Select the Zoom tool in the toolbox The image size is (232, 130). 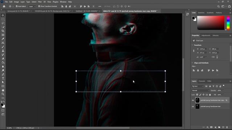pyautogui.click(x=3, y=94)
